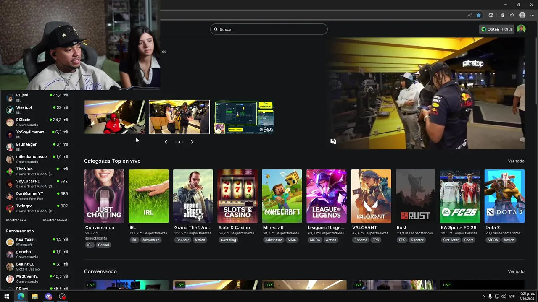
Task: Click the taskbar microphone icon
Action: [x=490, y=297]
